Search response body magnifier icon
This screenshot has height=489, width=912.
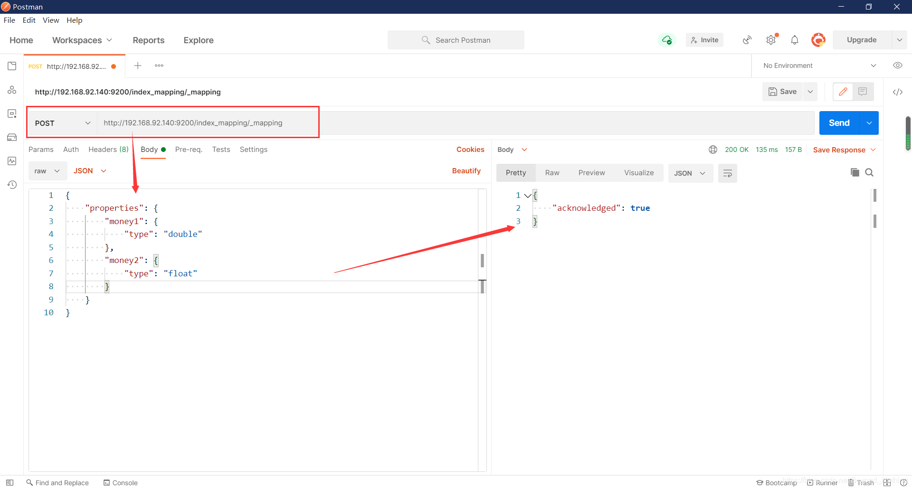(869, 172)
